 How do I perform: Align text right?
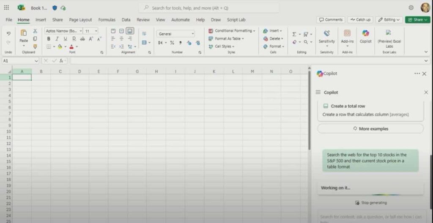[x=130, y=38]
